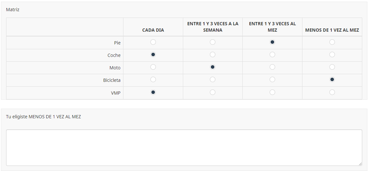Pick ENTRE 1 Y 3 VECES A LA SEMANA for Coche
The image size is (368, 171).
212,55
